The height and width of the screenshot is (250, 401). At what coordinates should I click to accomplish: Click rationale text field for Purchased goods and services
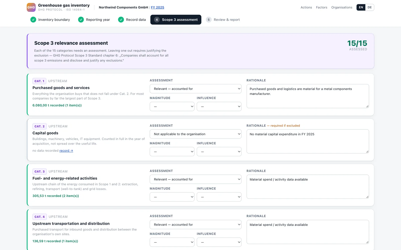(308, 96)
